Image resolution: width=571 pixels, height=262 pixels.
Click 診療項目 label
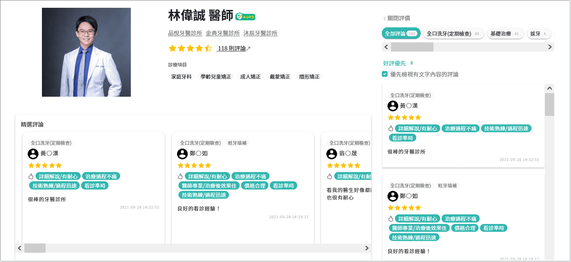pyautogui.click(x=177, y=65)
